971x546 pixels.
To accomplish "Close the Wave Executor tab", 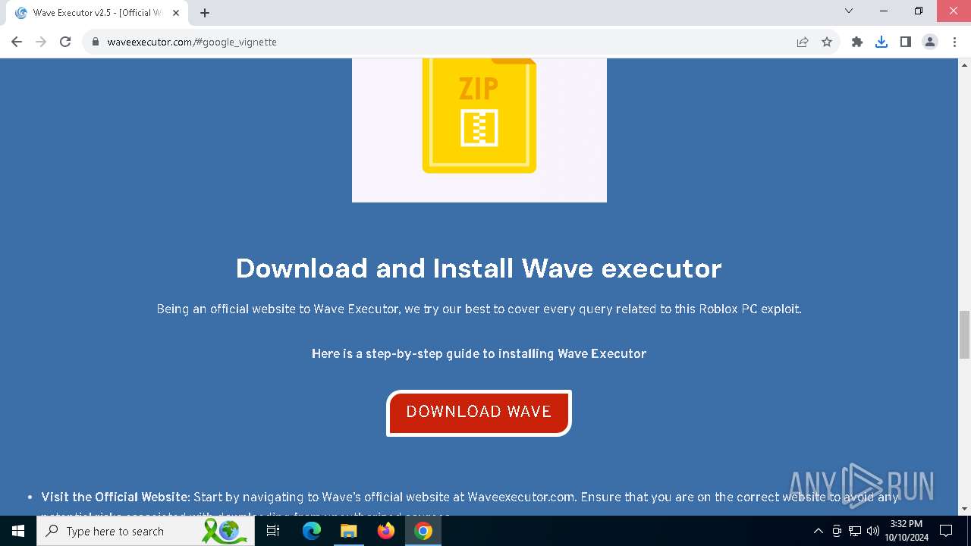I will click(176, 13).
